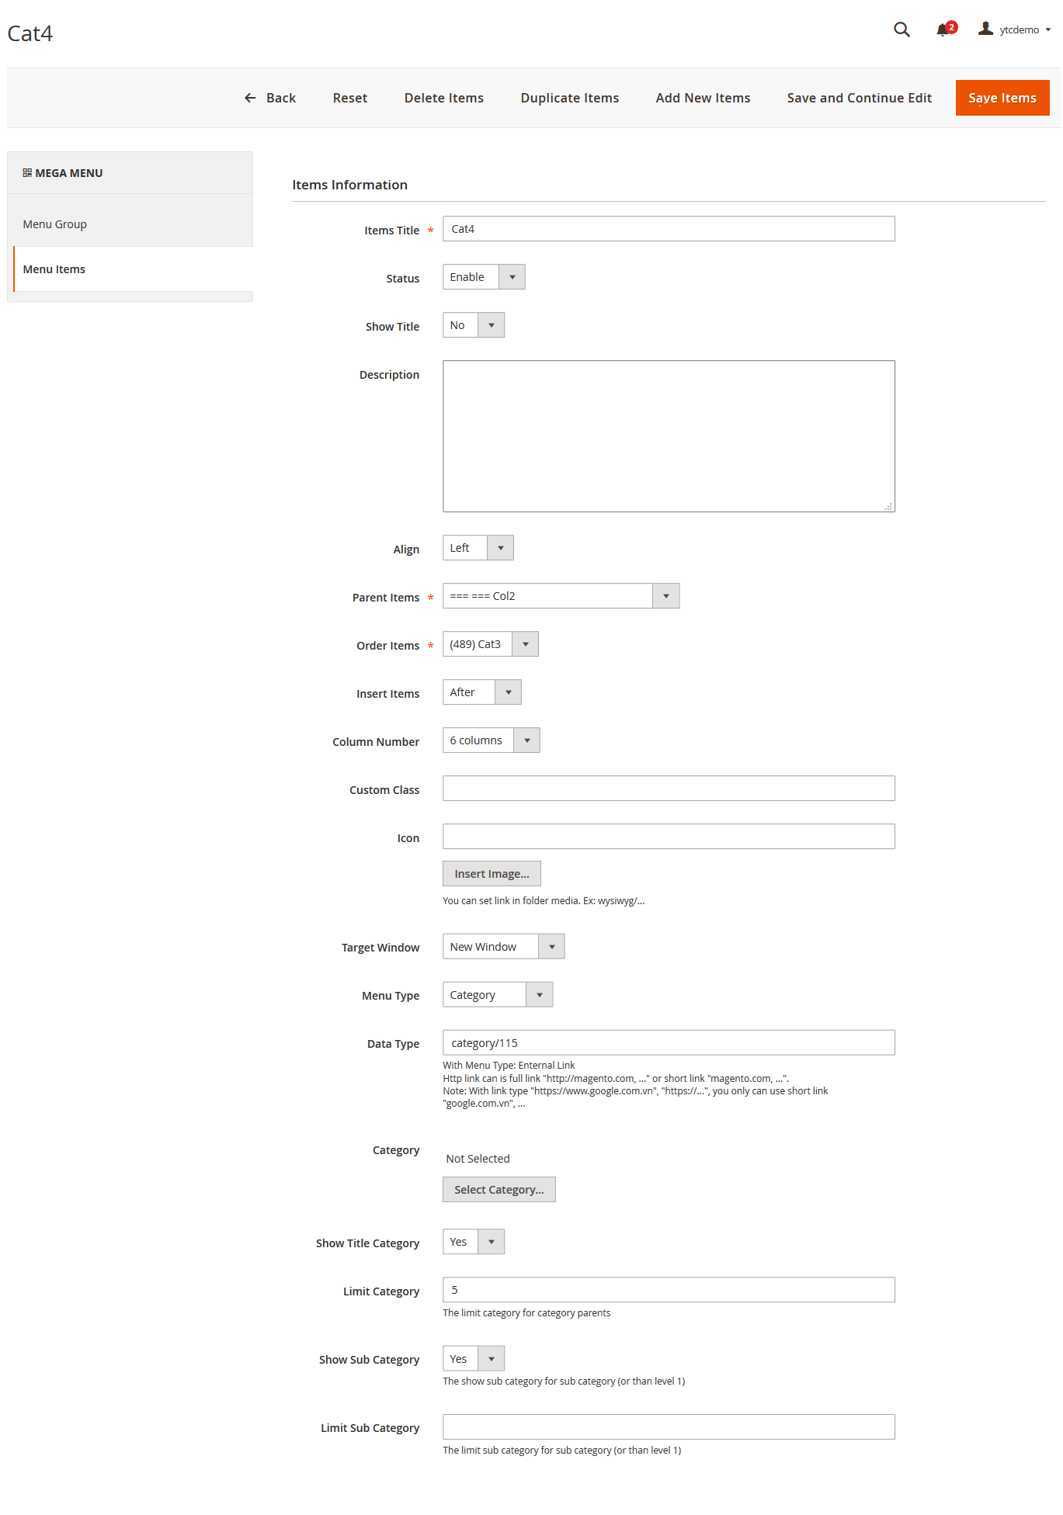Click the Description textarea resize handle
The image size is (1063, 1515).
[888, 506]
